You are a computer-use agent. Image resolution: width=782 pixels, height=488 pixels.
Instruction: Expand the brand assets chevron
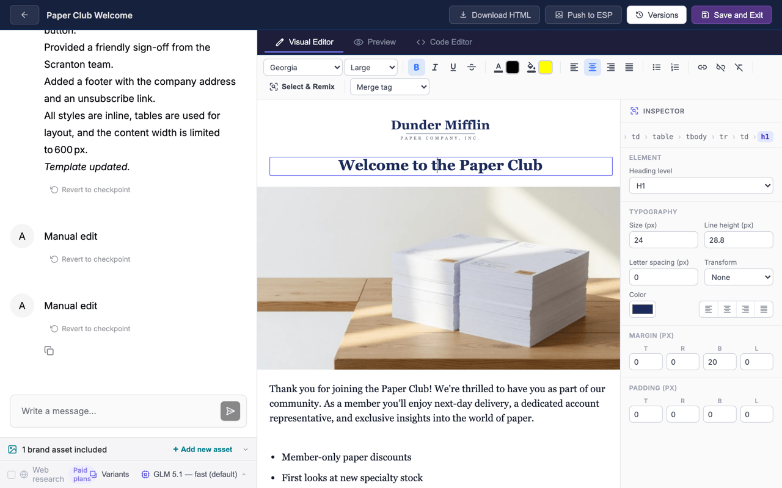tap(246, 450)
